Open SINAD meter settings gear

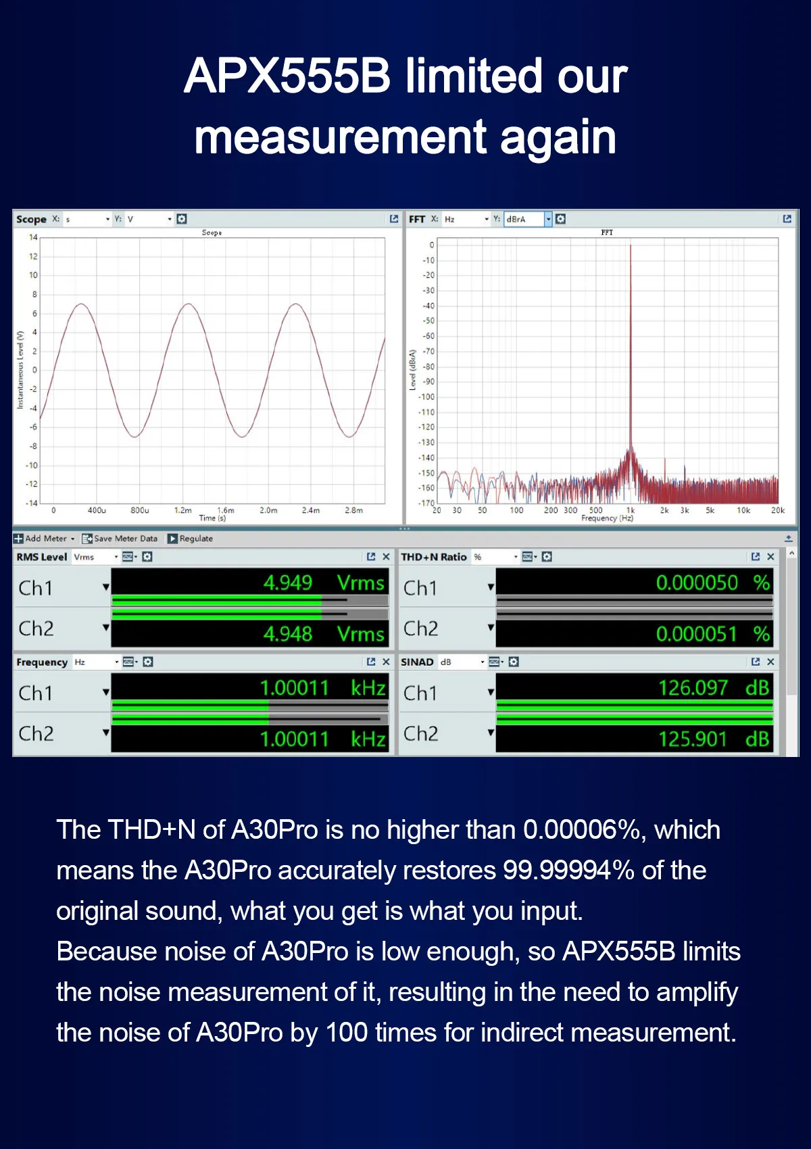click(x=514, y=662)
